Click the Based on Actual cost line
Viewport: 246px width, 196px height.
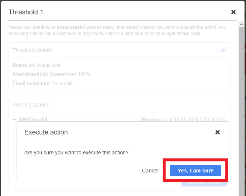click(x=37, y=65)
